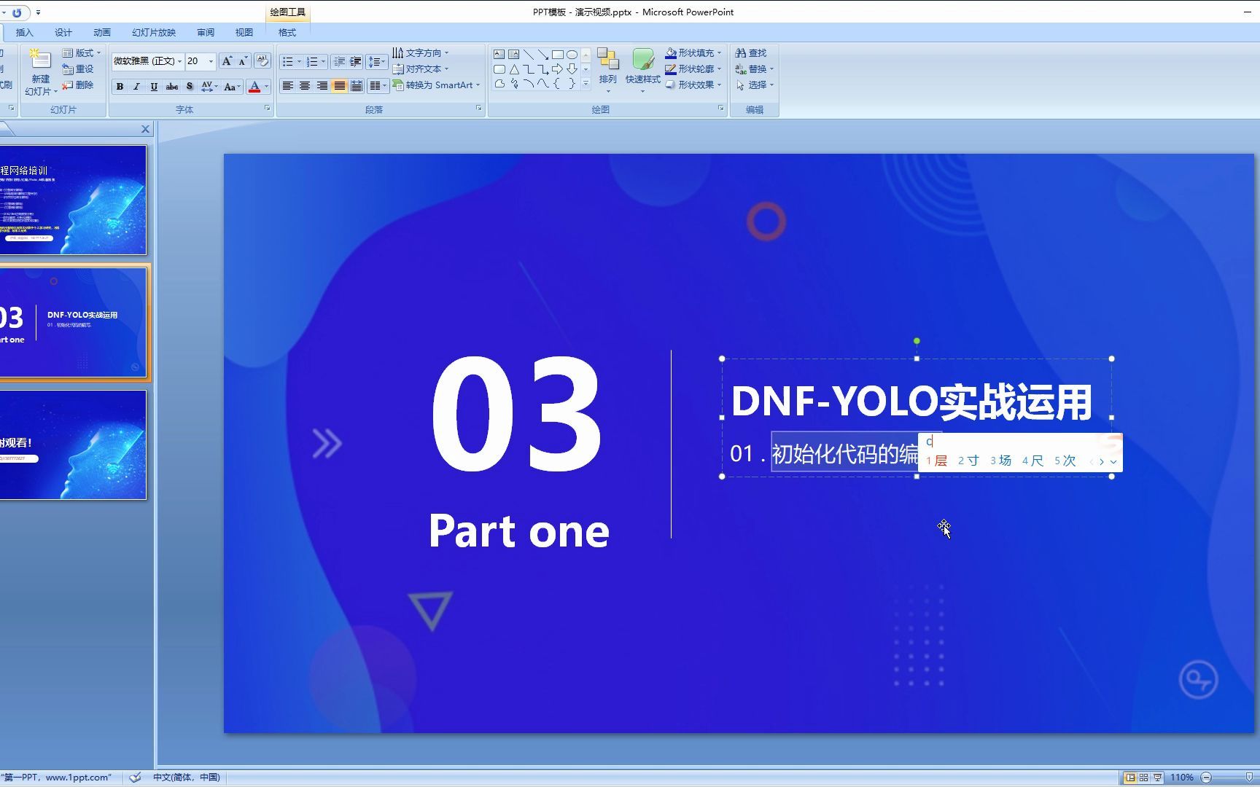
Task: Select the rectangle shape
Action: click(557, 55)
